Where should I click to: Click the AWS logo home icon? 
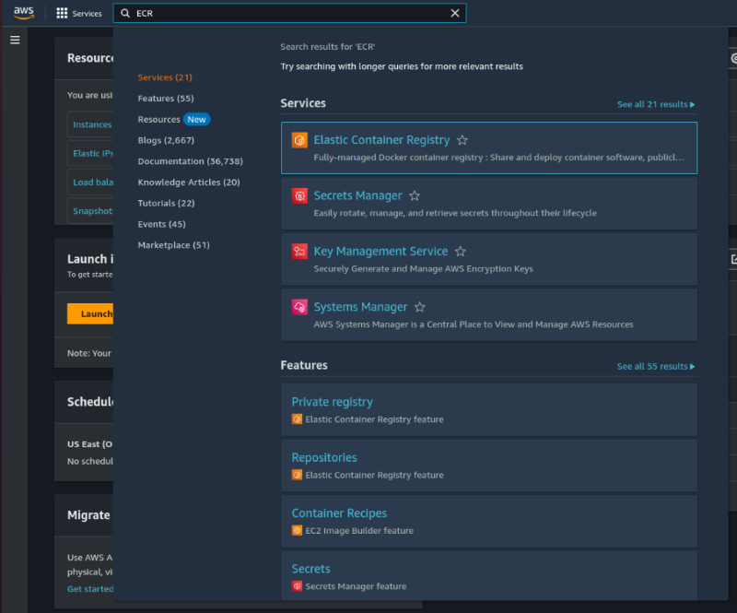pos(24,13)
